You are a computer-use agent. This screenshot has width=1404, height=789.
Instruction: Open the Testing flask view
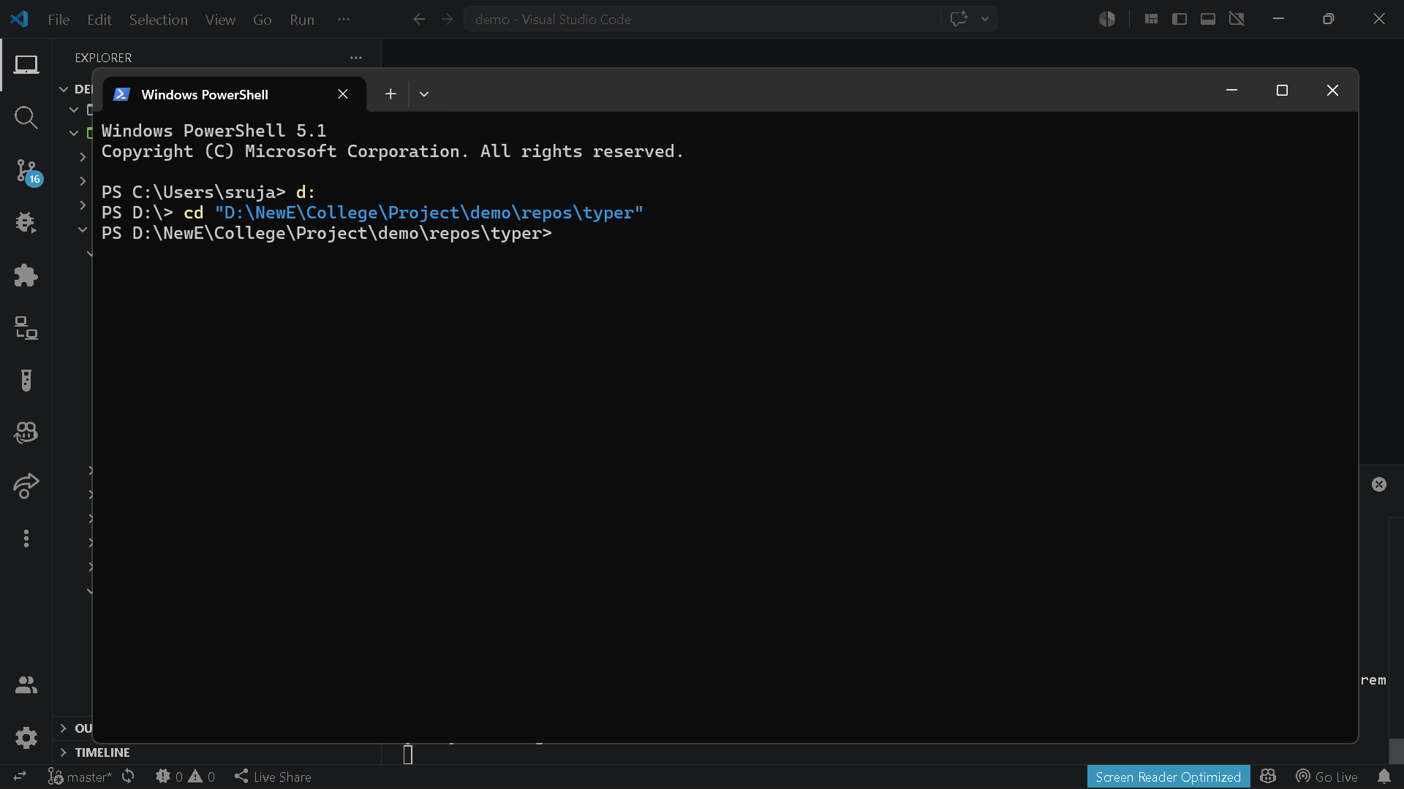pos(26,381)
